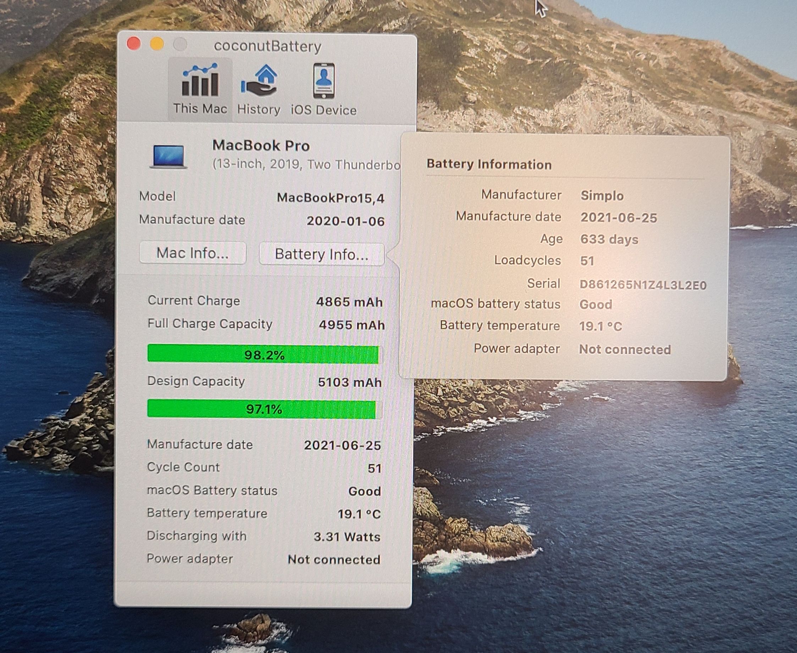This screenshot has width=797, height=653.
Task: Click the MacBook Pro laptop icon
Action: 168,156
